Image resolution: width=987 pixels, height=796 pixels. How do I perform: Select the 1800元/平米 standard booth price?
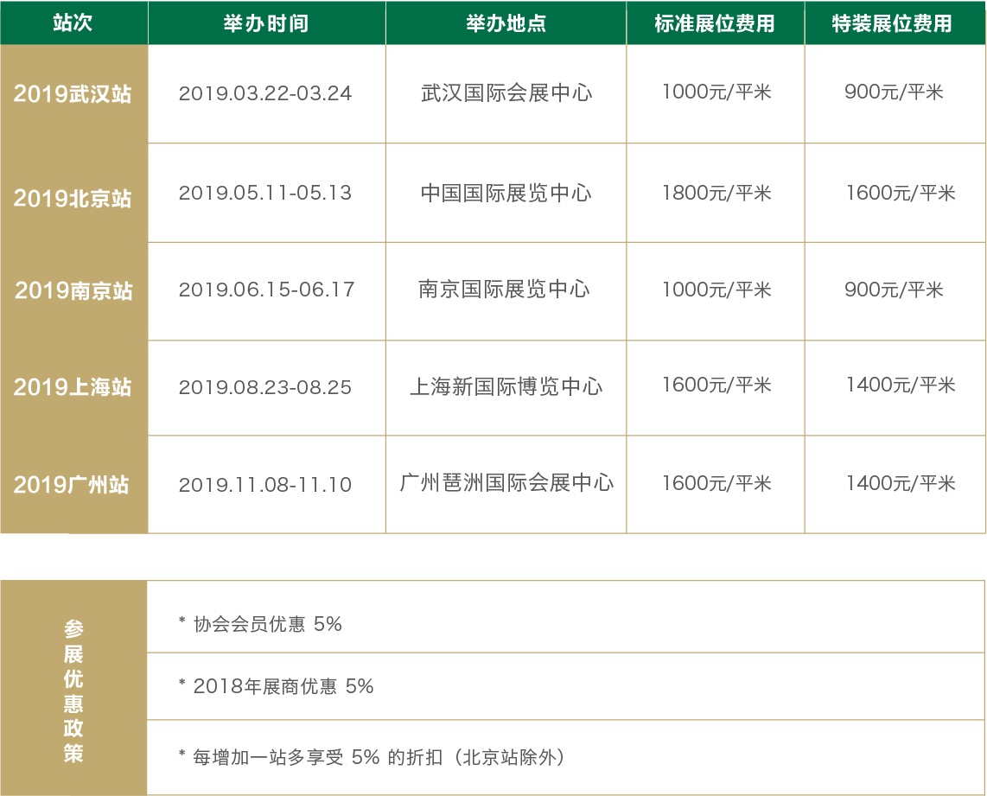tap(716, 193)
